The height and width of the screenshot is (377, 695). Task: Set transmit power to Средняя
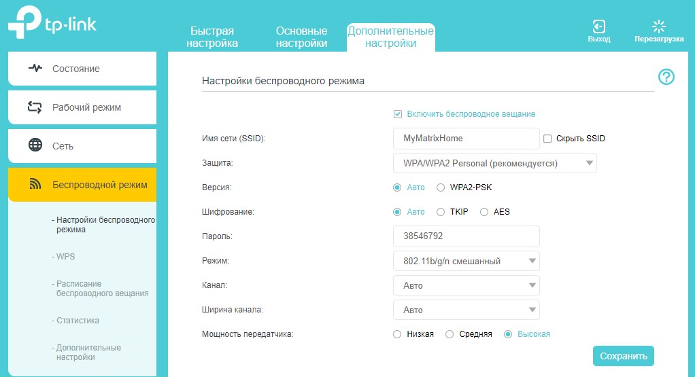450,334
